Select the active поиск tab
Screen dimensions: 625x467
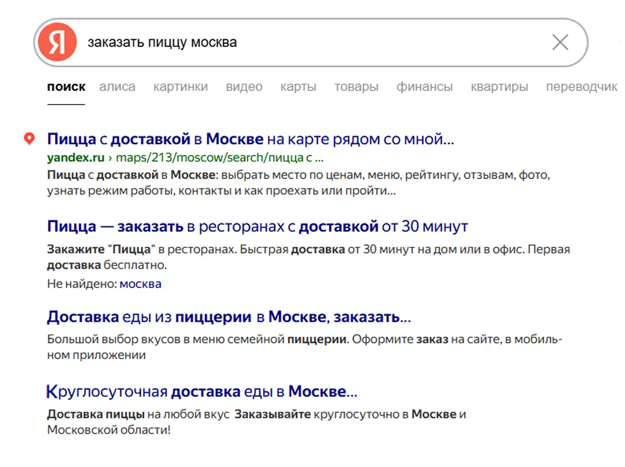[66, 87]
